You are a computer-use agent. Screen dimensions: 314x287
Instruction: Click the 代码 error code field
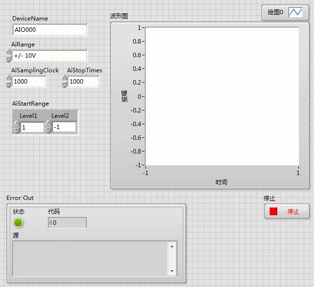(69, 223)
